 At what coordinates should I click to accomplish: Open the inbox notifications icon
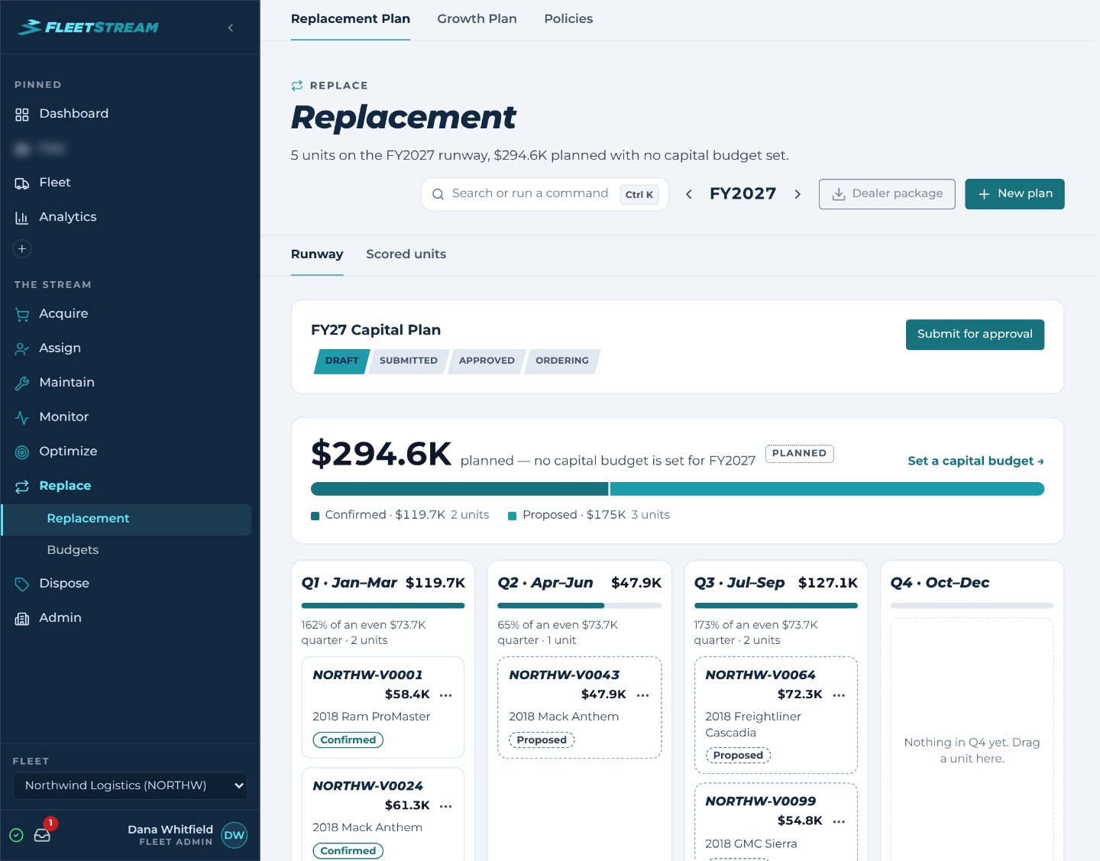(43, 834)
